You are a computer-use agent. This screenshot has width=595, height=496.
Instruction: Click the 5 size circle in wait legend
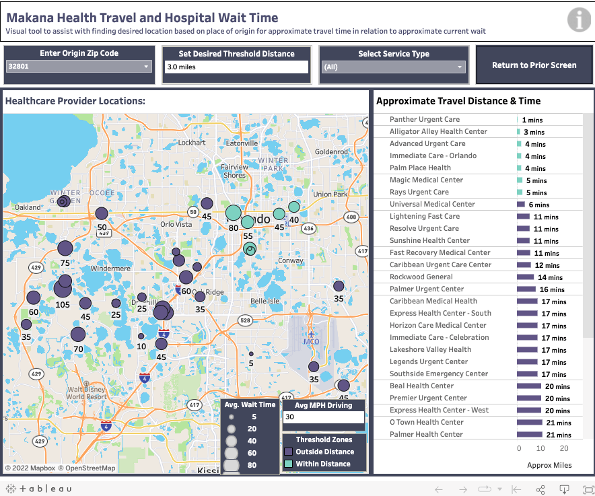[x=231, y=417]
